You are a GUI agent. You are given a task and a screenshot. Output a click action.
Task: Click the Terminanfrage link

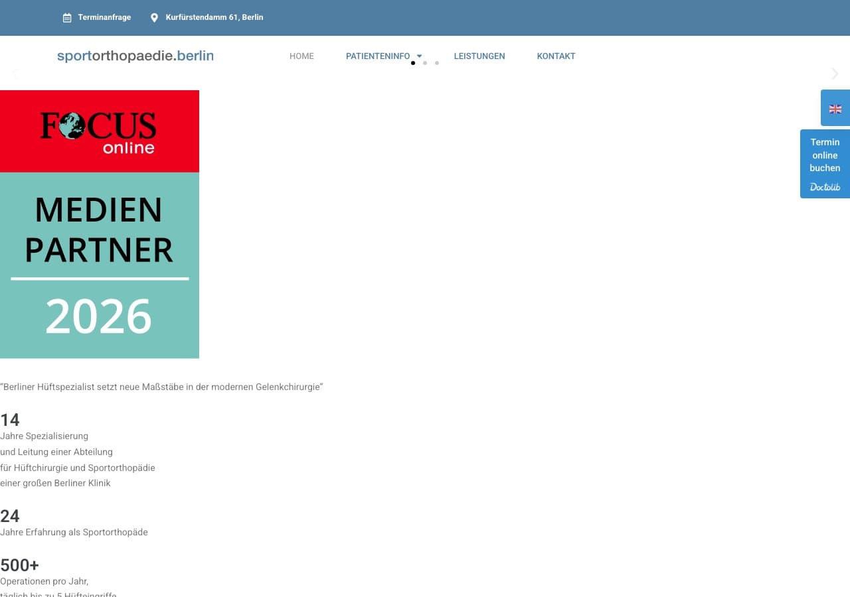click(x=104, y=17)
